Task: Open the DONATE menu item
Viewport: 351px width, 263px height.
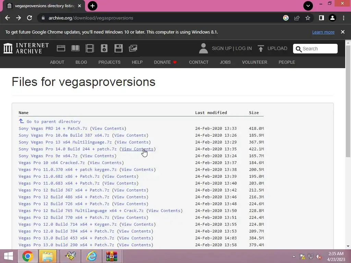Action: [x=165, y=62]
